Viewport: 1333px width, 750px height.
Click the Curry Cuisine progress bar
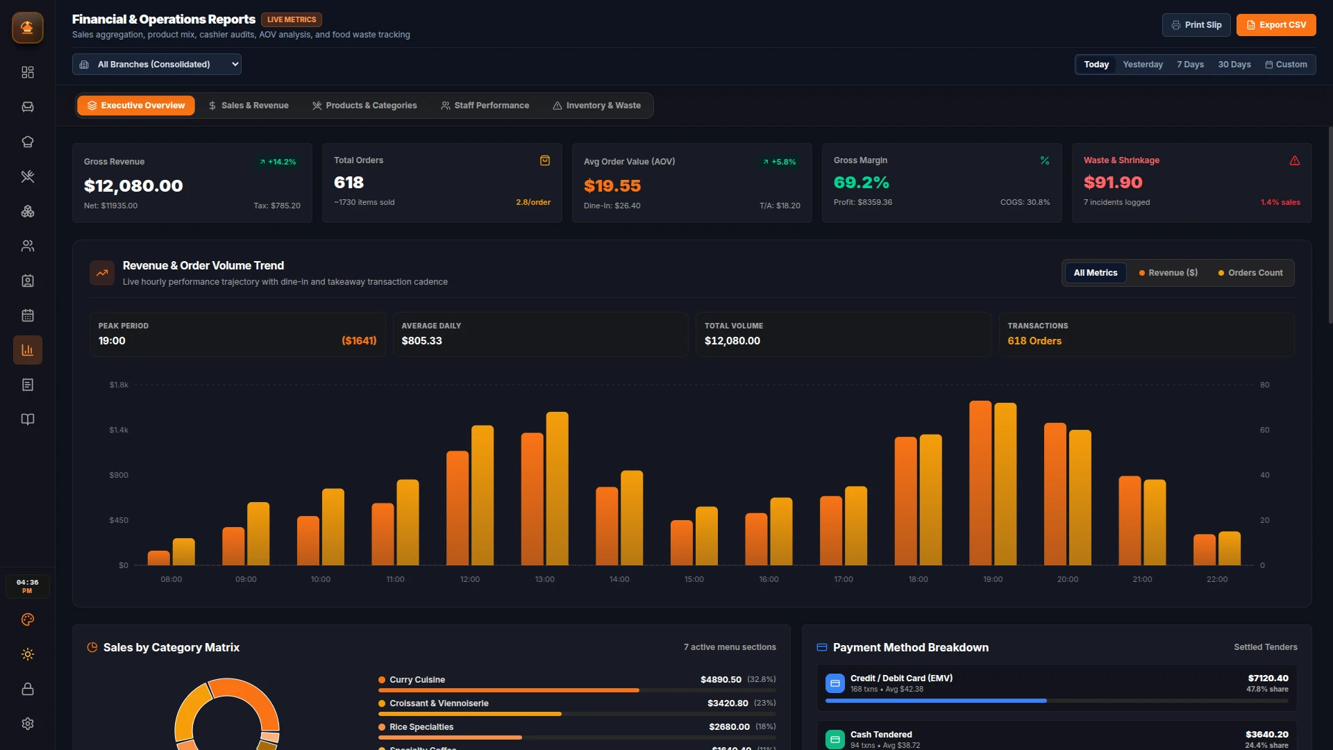[x=577, y=690]
